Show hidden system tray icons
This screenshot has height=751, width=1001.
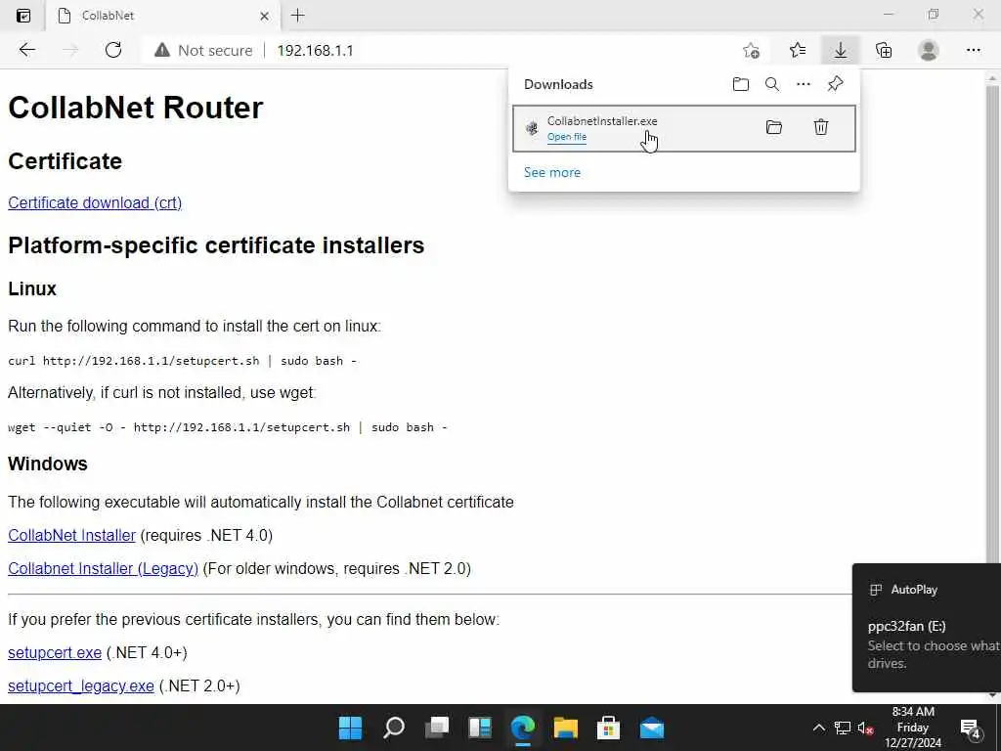click(818, 728)
